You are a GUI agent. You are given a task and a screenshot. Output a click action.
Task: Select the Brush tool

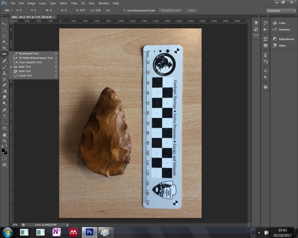click(x=4, y=67)
